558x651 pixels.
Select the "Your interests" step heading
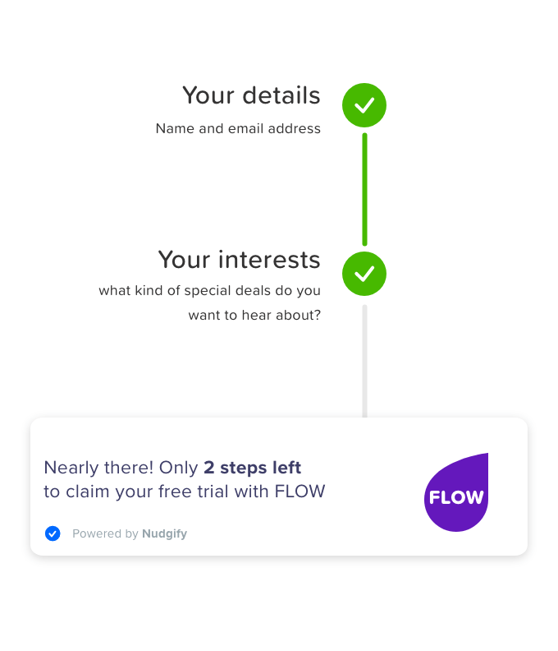click(x=239, y=260)
